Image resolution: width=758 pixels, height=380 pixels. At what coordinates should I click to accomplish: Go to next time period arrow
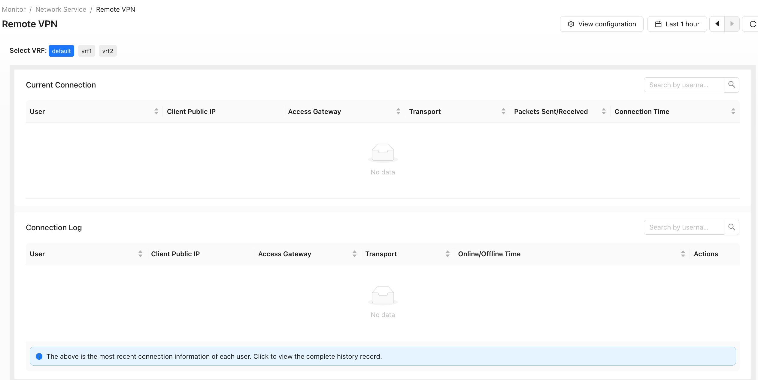click(732, 24)
